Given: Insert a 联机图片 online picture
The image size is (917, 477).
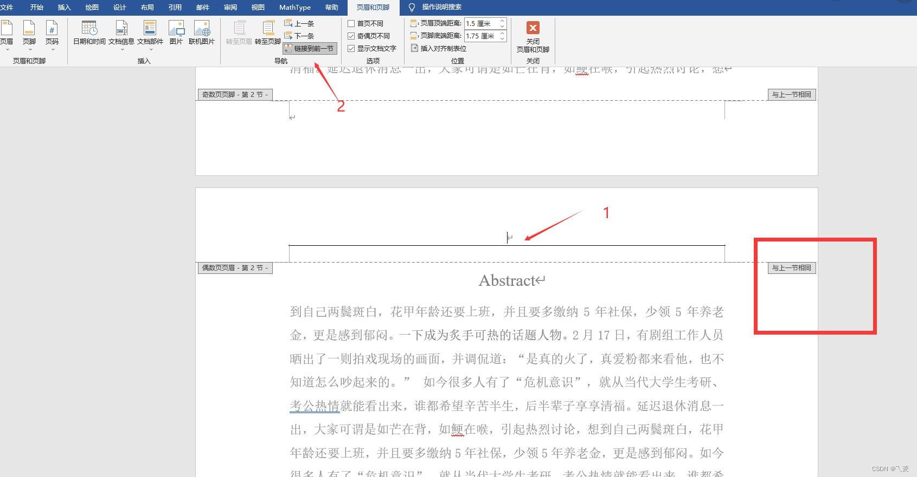Looking at the screenshot, I should tap(202, 33).
